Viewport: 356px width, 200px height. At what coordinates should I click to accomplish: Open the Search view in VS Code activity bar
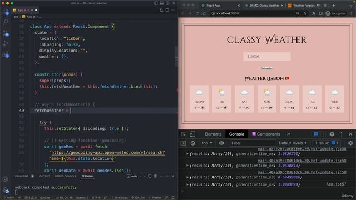6,22
